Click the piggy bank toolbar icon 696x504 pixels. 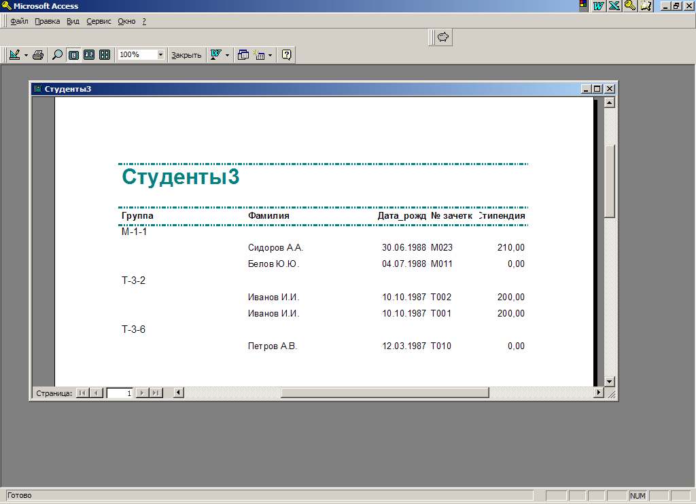coord(443,37)
